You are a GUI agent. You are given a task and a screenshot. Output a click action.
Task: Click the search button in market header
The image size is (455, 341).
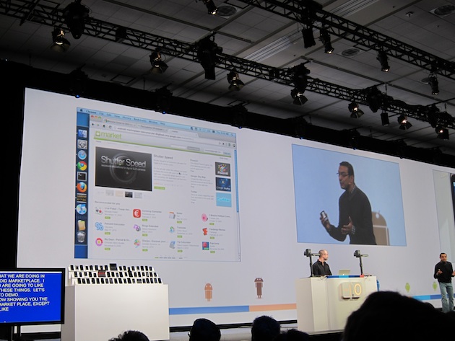click(194, 149)
